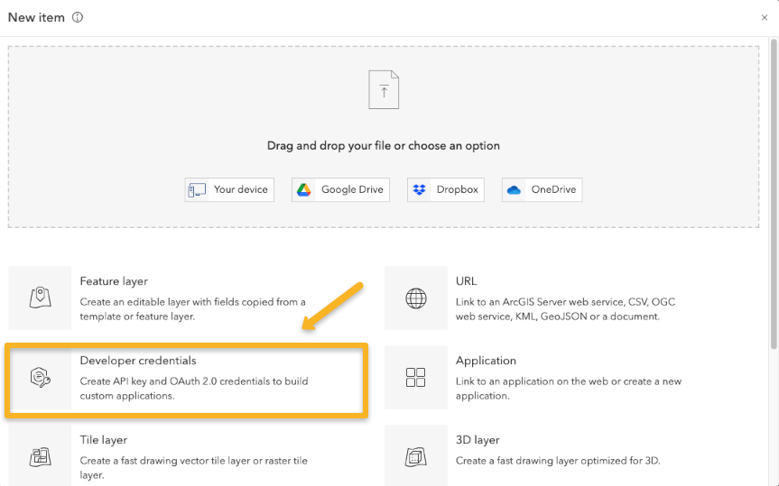Click the Developer credentials key icon
Image resolution: width=779 pixels, height=486 pixels.
tap(41, 377)
